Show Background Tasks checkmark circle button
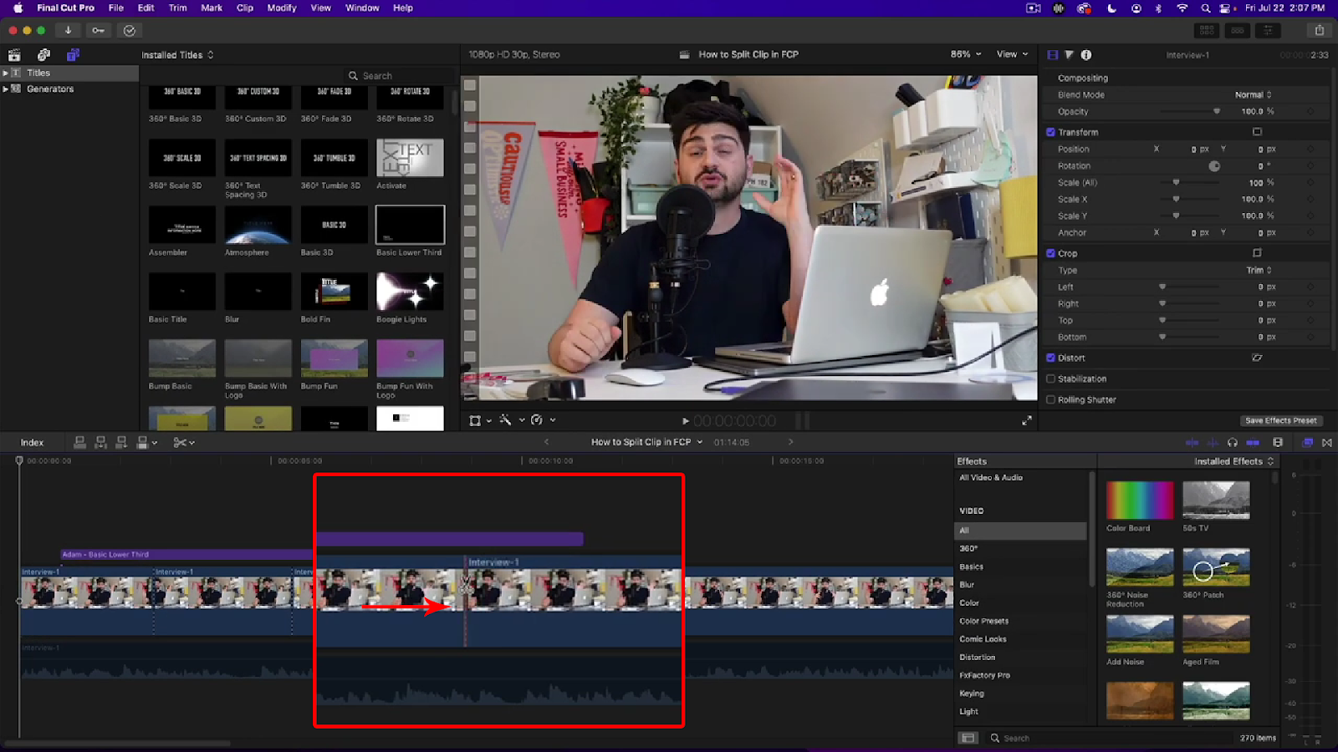1338x752 pixels. click(130, 30)
